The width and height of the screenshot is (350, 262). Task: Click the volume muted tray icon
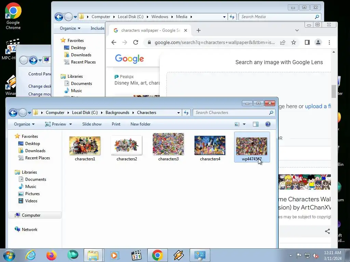(315, 256)
